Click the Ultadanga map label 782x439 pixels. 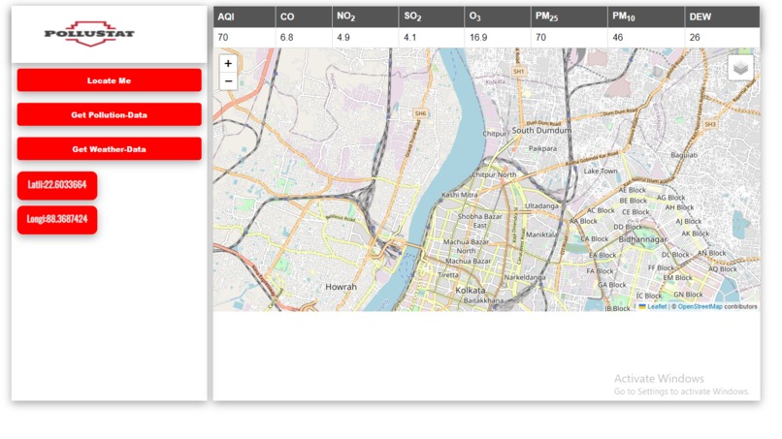tap(541, 205)
